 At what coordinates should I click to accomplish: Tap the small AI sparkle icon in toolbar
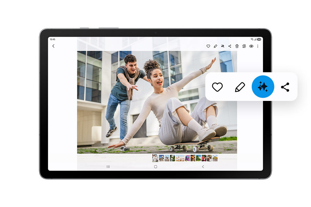(223, 46)
